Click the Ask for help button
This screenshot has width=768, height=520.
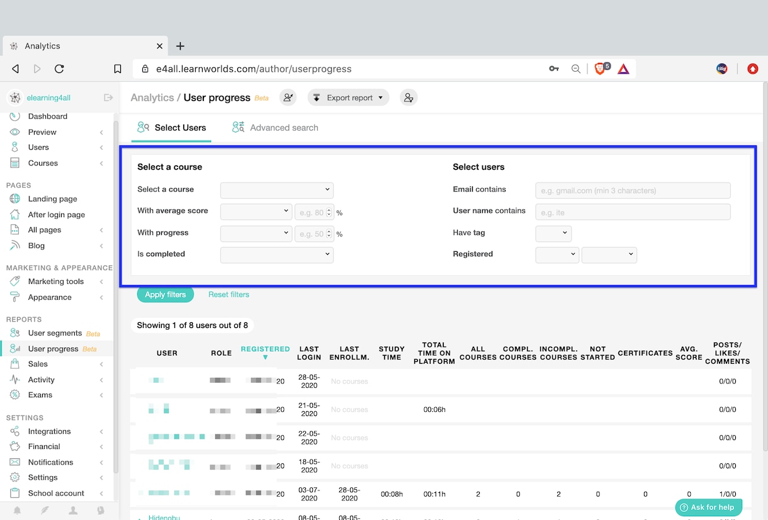[708, 507]
